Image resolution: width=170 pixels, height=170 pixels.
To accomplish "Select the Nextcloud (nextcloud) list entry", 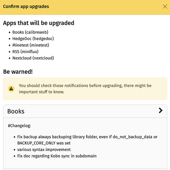I will tap(33, 58).
